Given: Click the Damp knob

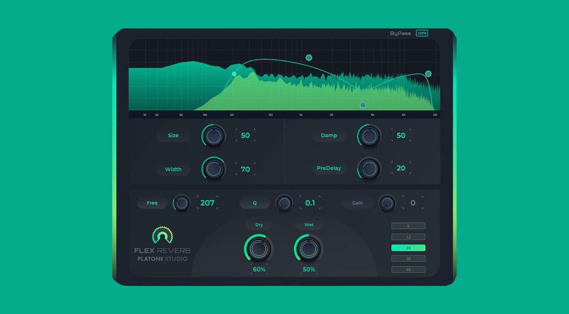Looking at the screenshot, I should coord(369,136).
